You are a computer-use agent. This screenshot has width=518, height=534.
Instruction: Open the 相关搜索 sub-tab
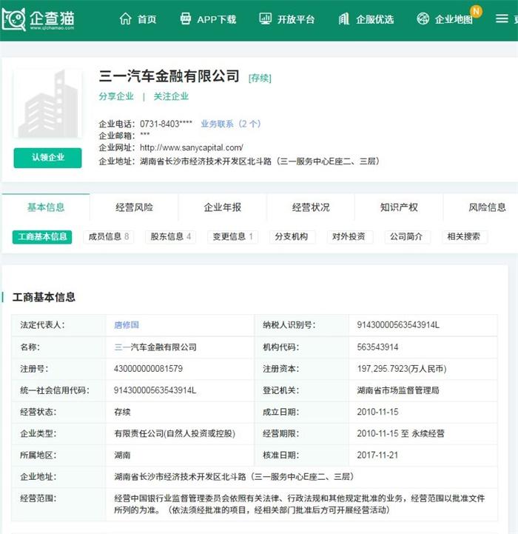tap(463, 237)
